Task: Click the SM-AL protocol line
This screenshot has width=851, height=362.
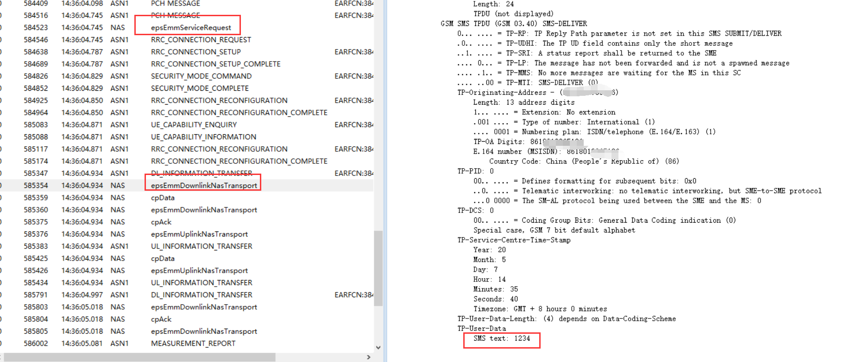Action: 617,200
